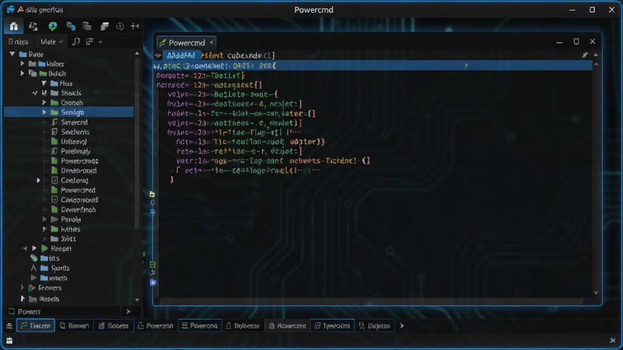Select the Tiacem tab in the bottom bar
Screen dimensions: 623x350
36,326
